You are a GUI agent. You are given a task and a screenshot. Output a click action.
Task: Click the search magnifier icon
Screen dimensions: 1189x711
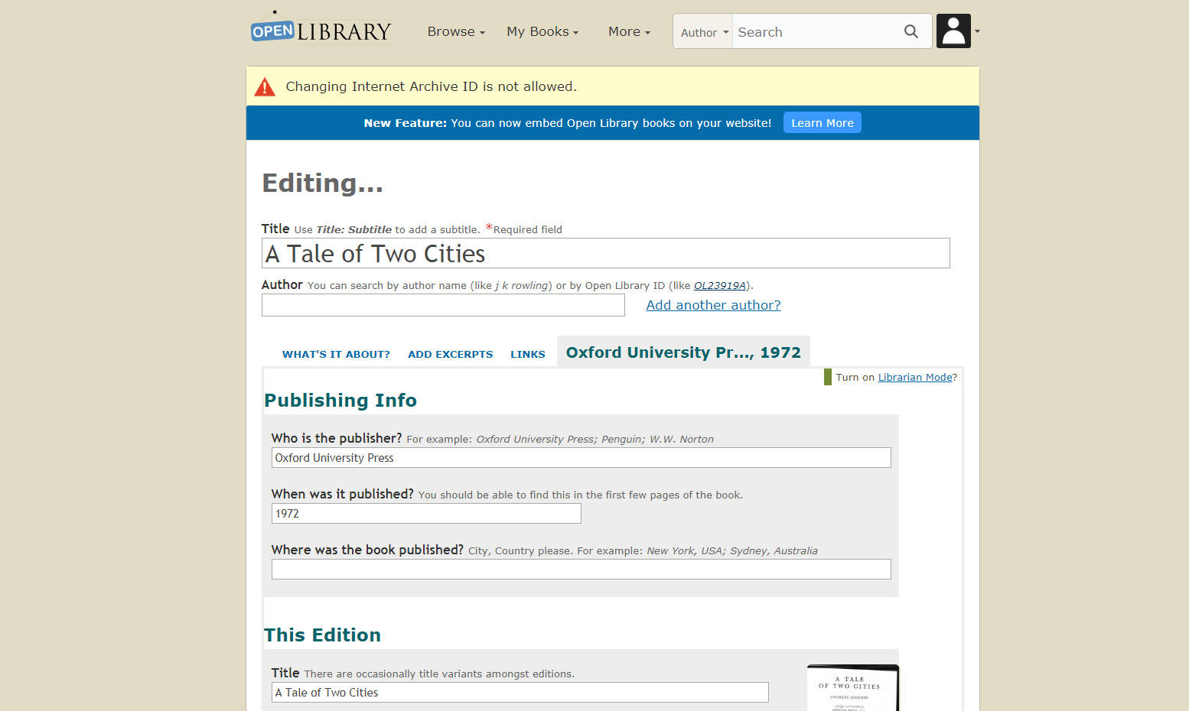click(x=910, y=31)
